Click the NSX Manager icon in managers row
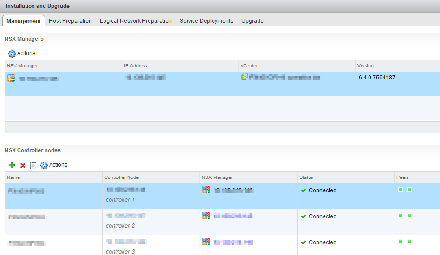Viewport: 440px width, 255px height. tap(11, 78)
